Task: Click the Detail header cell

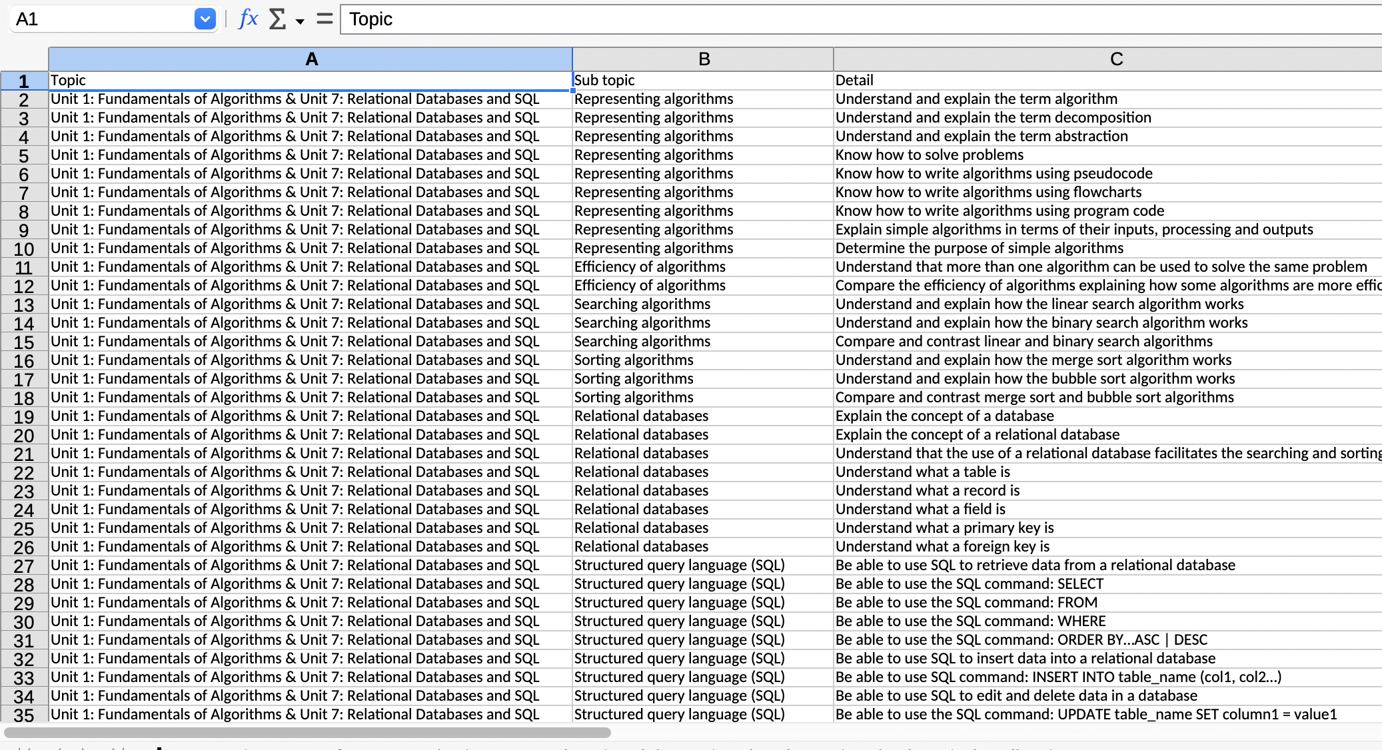Action: [x=1106, y=81]
